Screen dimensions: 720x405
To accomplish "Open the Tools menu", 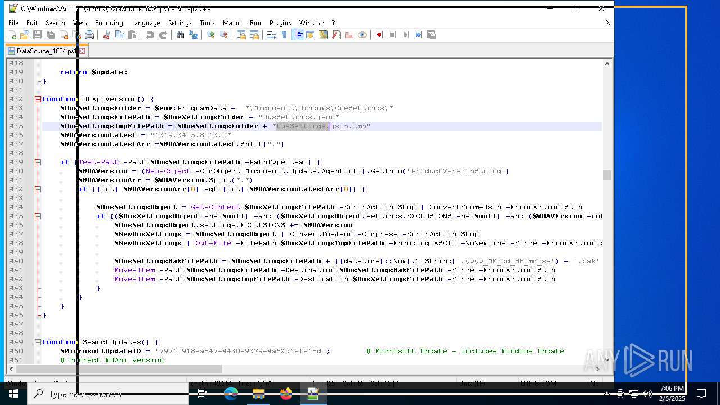I will (207, 23).
